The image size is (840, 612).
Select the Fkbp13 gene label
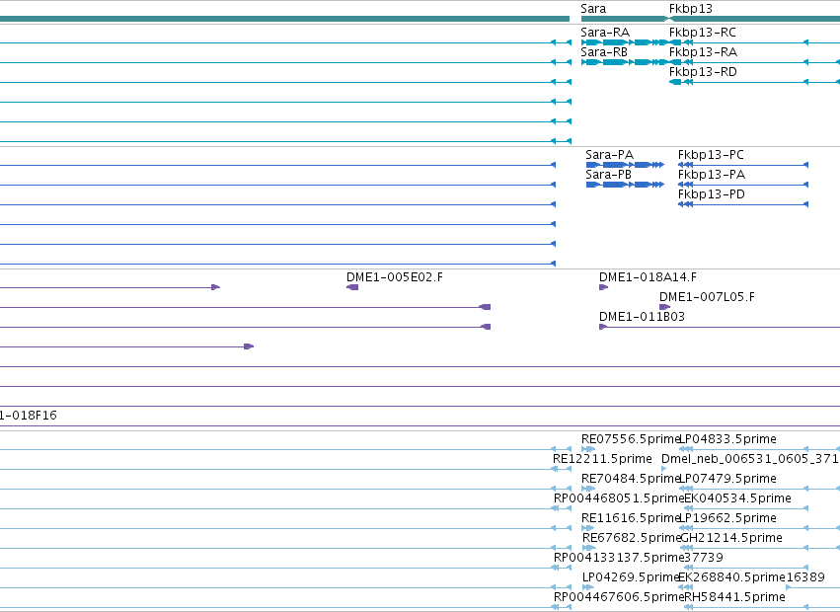691,9
